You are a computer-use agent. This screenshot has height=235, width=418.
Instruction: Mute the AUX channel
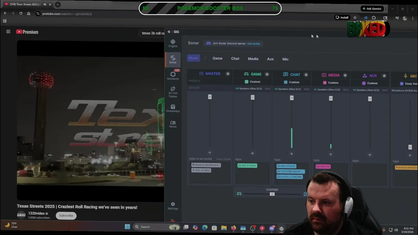coord(370,155)
